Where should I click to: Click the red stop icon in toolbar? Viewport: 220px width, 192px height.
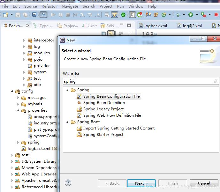coord(216,15)
